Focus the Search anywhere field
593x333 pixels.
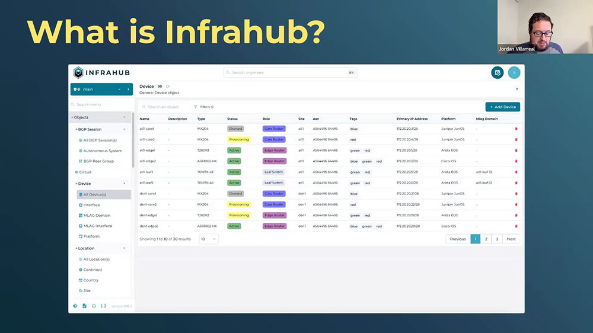(x=290, y=72)
